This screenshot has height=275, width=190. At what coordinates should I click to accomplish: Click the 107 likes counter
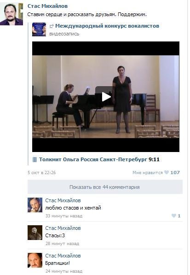(175, 173)
